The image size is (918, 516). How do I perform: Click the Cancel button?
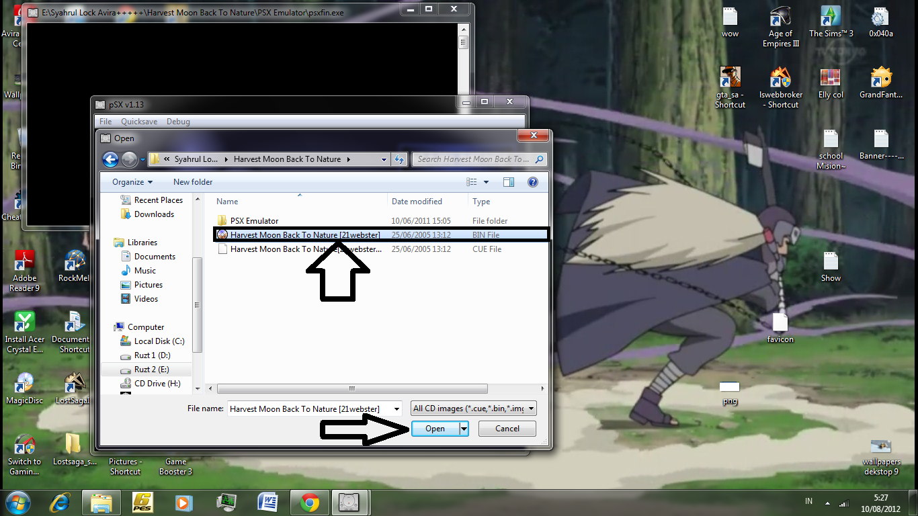coord(507,429)
